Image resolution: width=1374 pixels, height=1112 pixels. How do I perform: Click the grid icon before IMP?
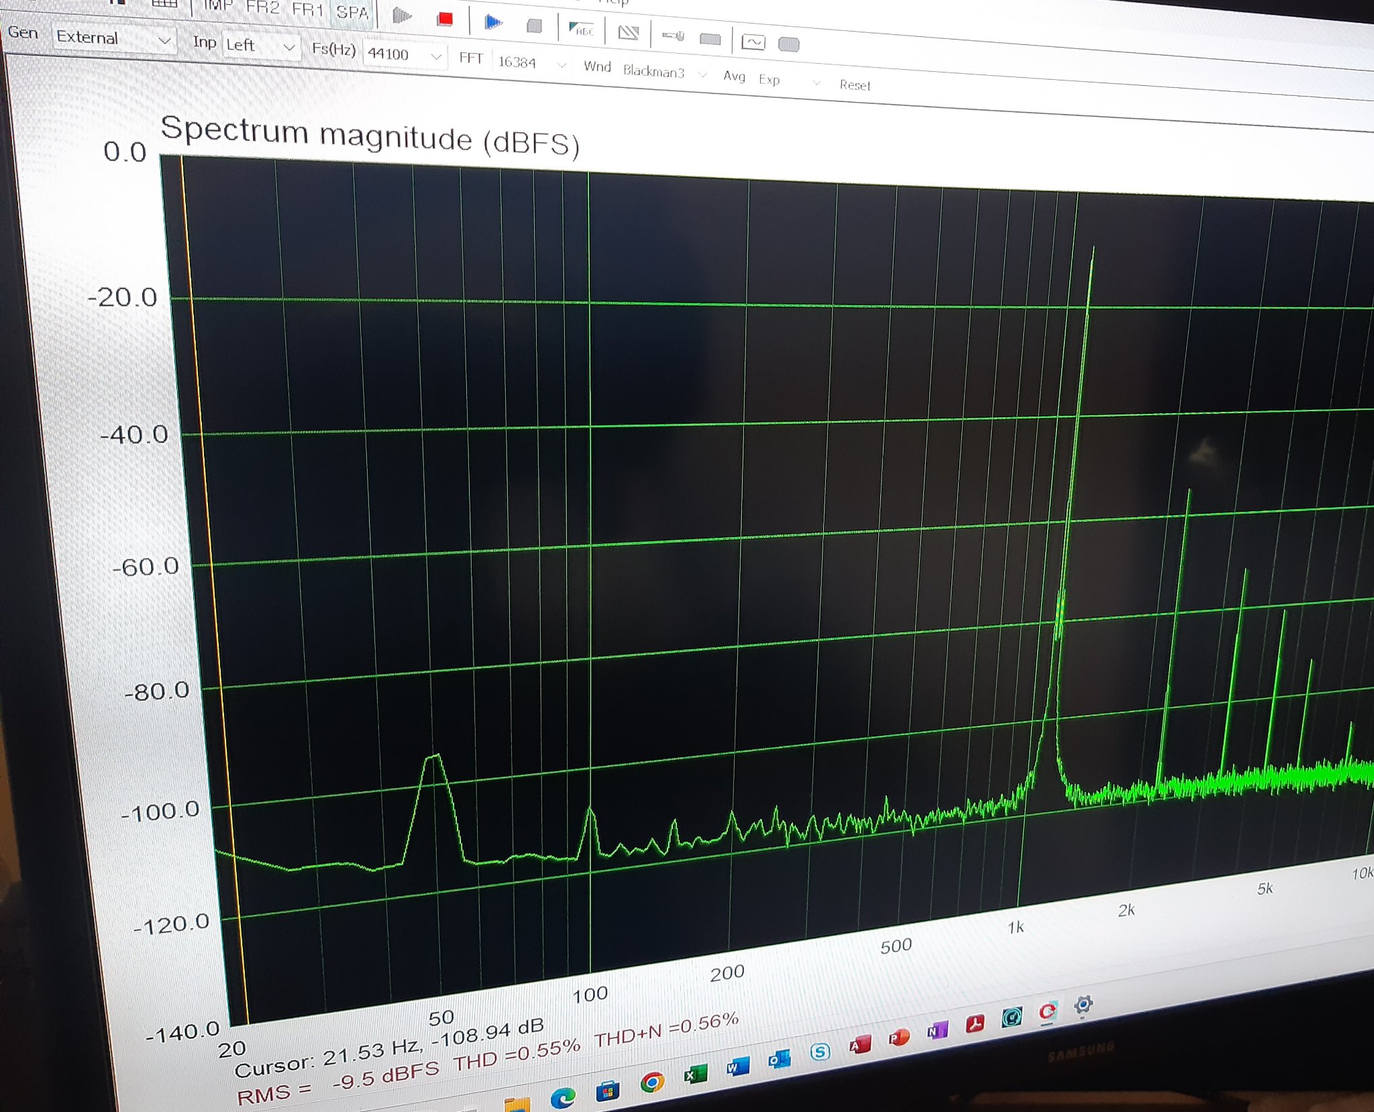[x=164, y=3]
